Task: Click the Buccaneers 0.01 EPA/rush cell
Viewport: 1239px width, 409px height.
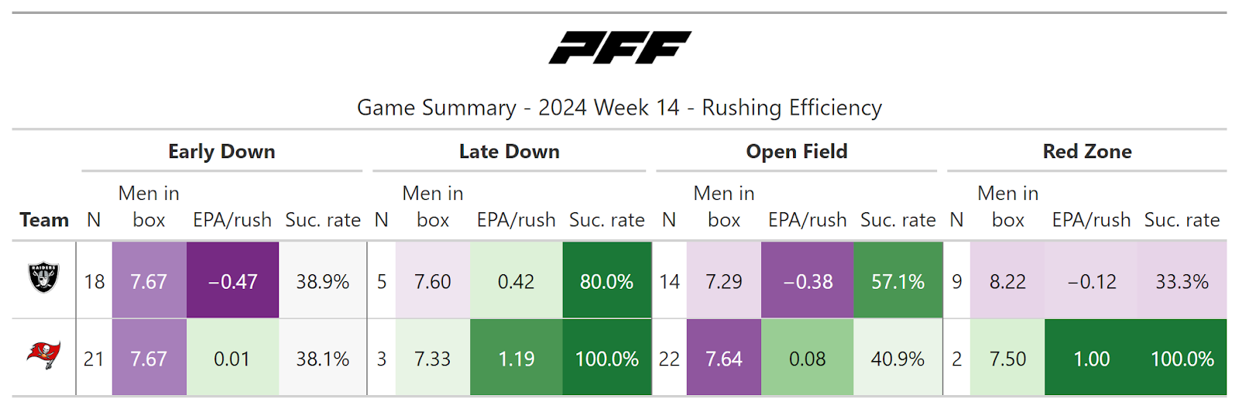Action: pos(232,359)
